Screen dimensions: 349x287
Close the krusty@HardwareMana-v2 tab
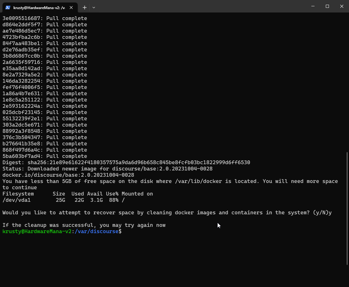tap(71, 8)
